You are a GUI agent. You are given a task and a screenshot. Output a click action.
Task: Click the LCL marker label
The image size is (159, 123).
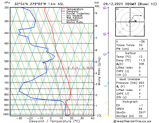[99, 115]
